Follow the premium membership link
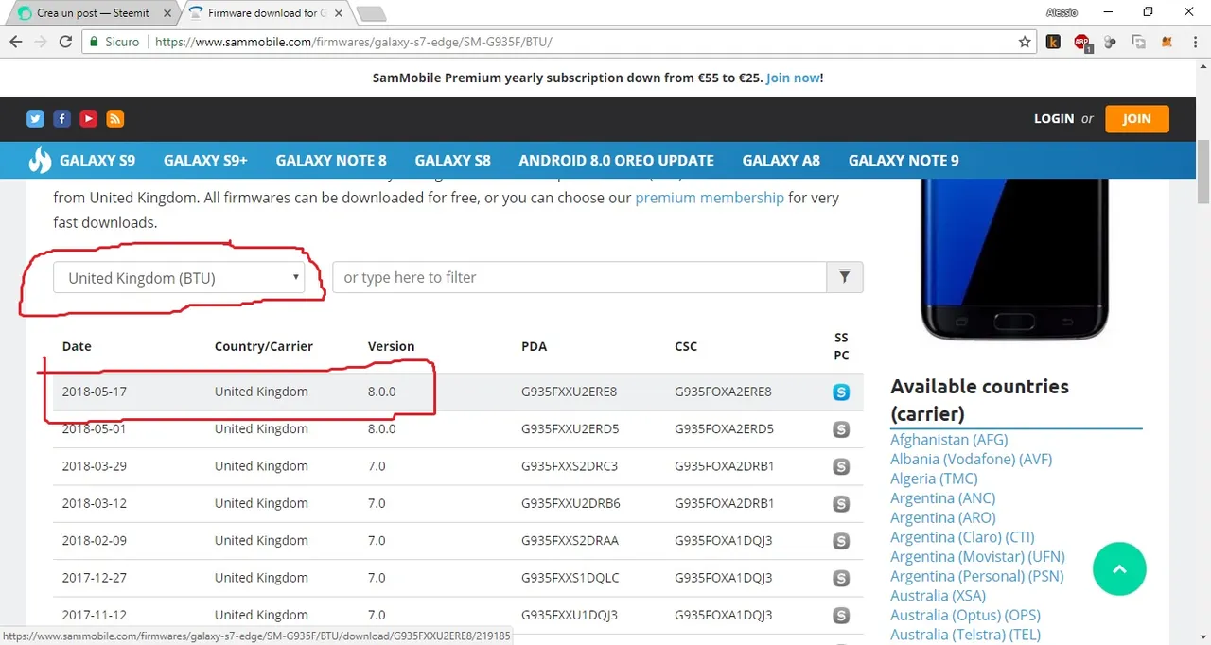Screen dimensions: 1211x645 tap(710, 198)
